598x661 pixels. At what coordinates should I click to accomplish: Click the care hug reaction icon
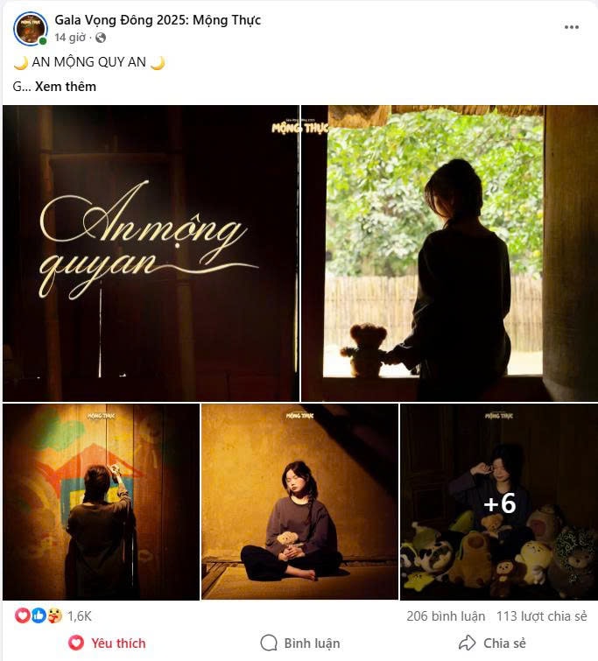(x=54, y=615)
